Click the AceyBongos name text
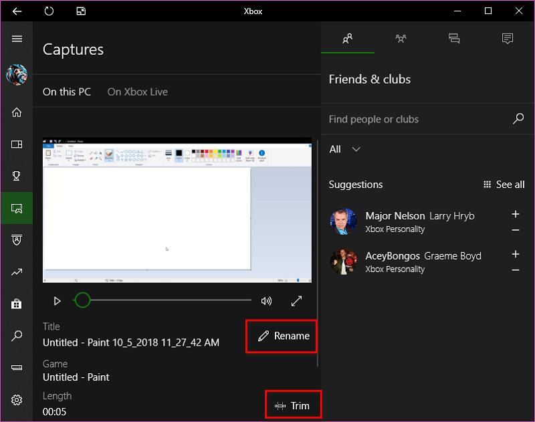The width and height of the screenshot is (535, 422). [x=393, y=256]
